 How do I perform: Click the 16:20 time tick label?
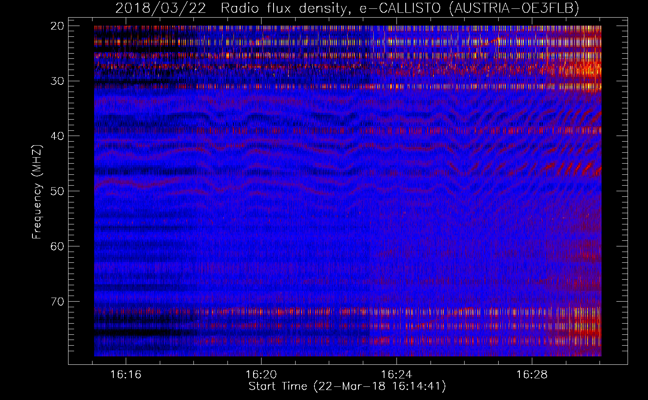coord(261,375)
